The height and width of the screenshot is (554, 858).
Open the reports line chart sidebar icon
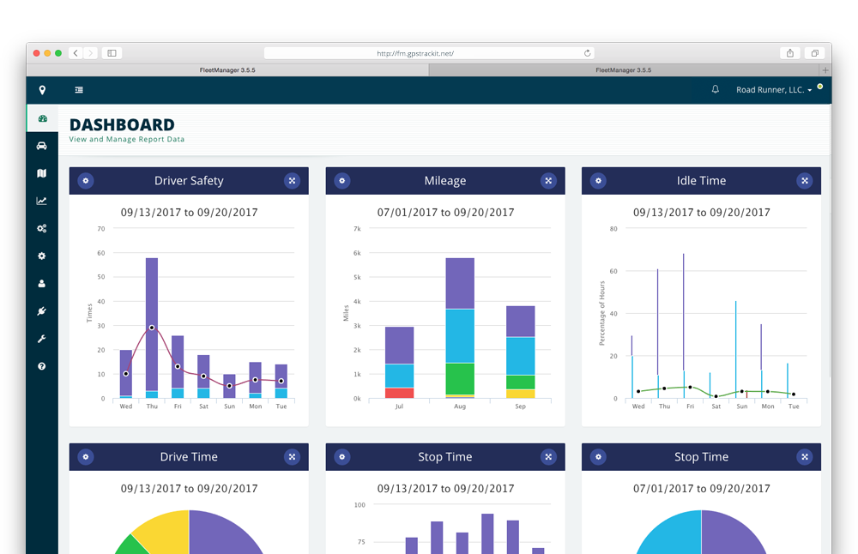[41, 201]
